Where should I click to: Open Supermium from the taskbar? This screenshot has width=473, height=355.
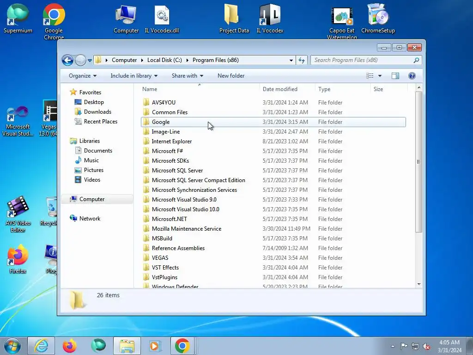click(98, 346)
